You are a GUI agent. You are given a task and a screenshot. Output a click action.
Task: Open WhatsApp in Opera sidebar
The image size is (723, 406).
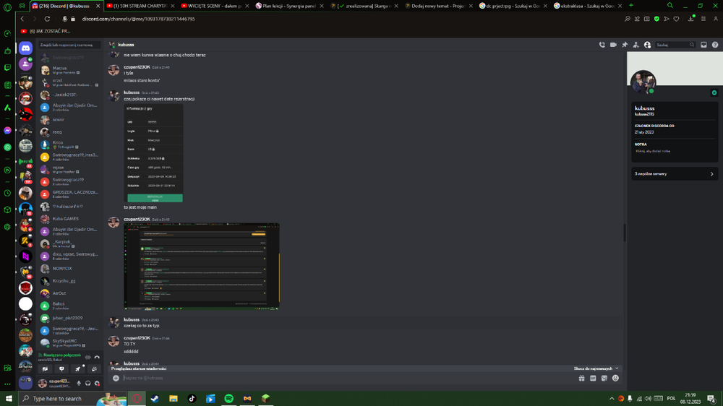7,147
